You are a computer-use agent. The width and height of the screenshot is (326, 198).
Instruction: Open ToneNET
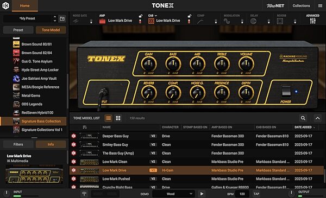pyautogui.click(x=275, y=6)
